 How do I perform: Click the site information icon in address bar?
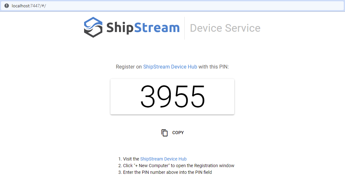[7, 6]
